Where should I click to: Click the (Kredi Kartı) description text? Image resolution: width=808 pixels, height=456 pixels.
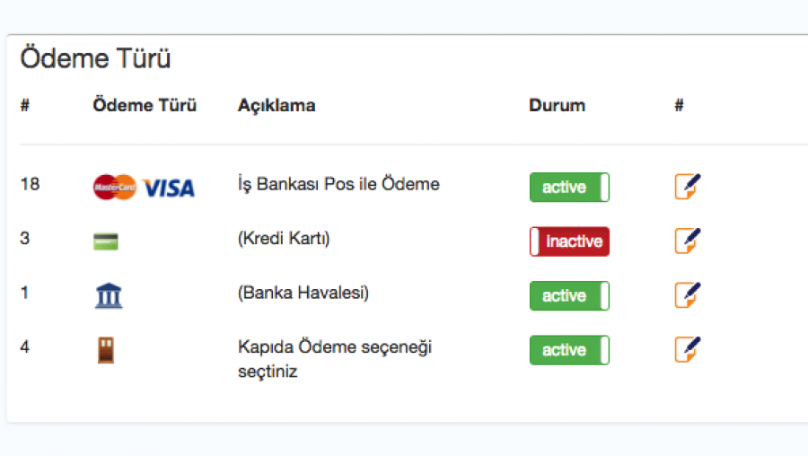pyautogui.click(x=285, y=239)
